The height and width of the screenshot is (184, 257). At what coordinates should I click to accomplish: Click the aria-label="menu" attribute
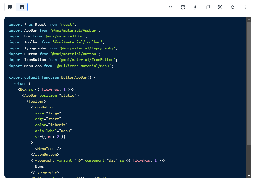pos(53,131)
